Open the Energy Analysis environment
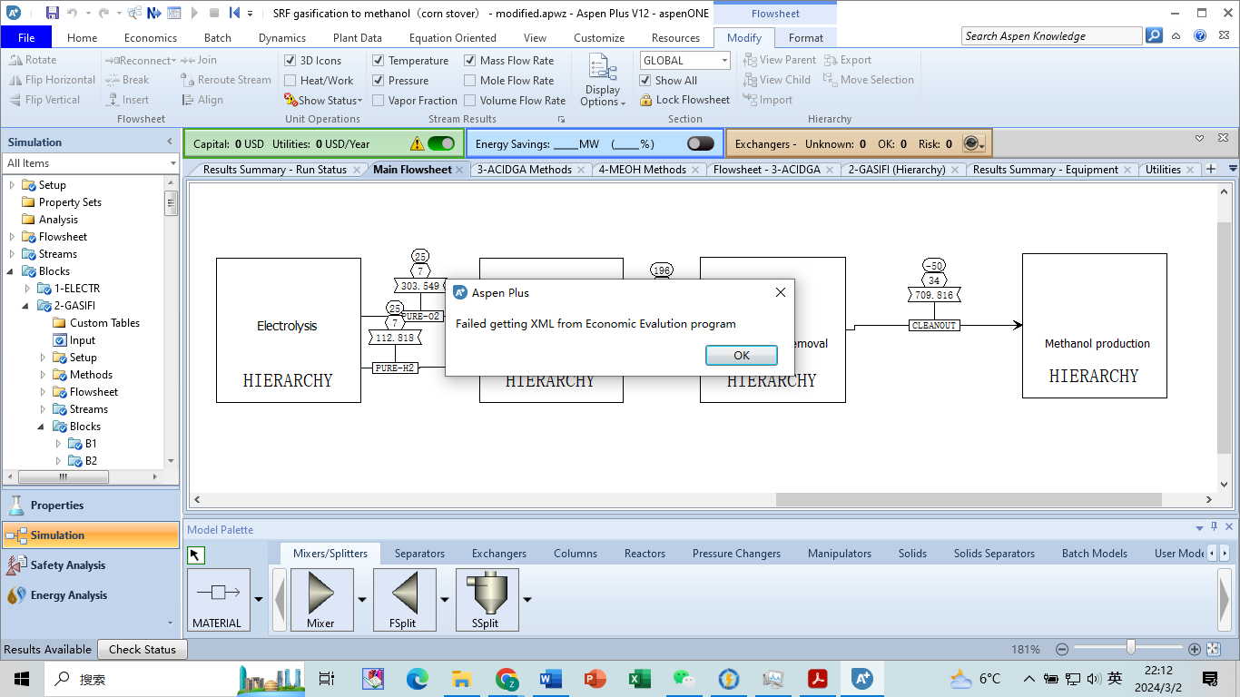Screen dimensions: 1240x697 [x=91, y=595]
